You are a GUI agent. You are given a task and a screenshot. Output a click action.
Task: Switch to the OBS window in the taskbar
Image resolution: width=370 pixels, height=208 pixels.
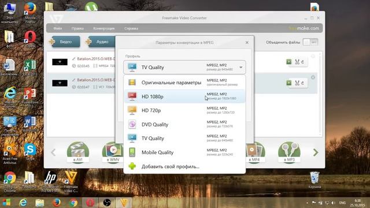pos(106,203)
